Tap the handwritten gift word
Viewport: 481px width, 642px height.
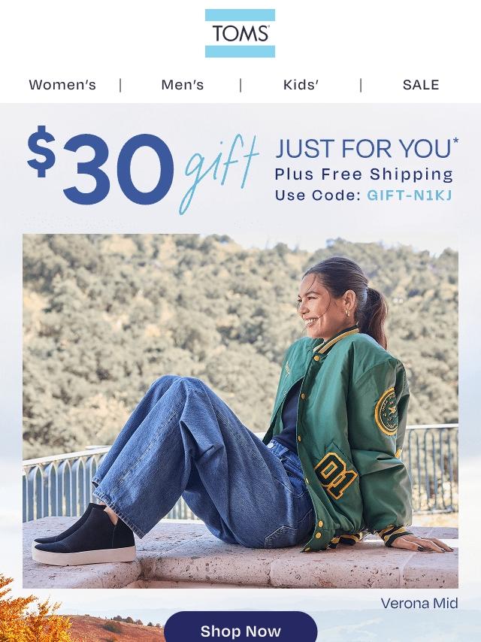pyautogui.click(x=219, y=174)
